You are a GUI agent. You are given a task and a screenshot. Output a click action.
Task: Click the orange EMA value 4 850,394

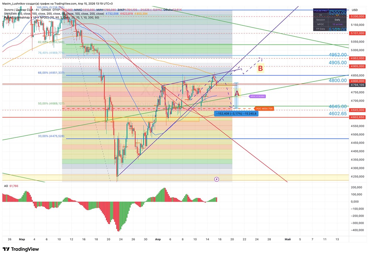141,14
